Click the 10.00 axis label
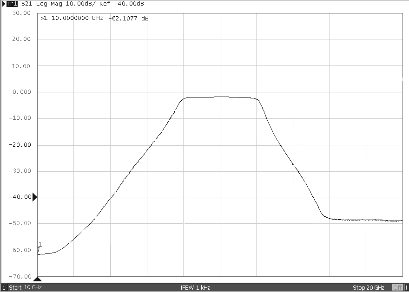409x292 pixels. [21, 66]
